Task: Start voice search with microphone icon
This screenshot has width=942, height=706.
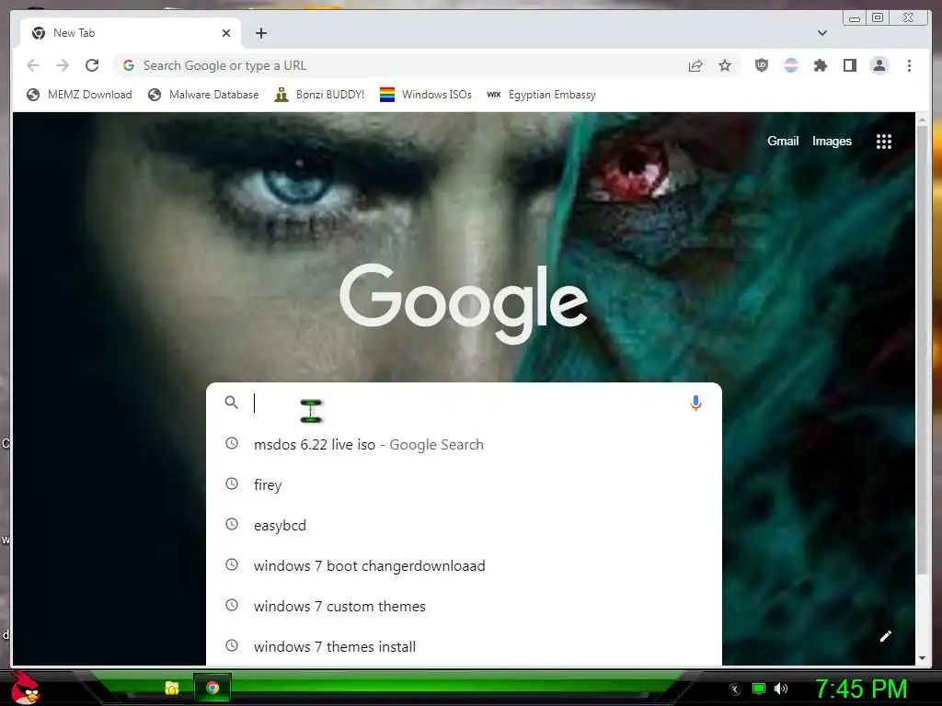Action: tap(695, 403)
